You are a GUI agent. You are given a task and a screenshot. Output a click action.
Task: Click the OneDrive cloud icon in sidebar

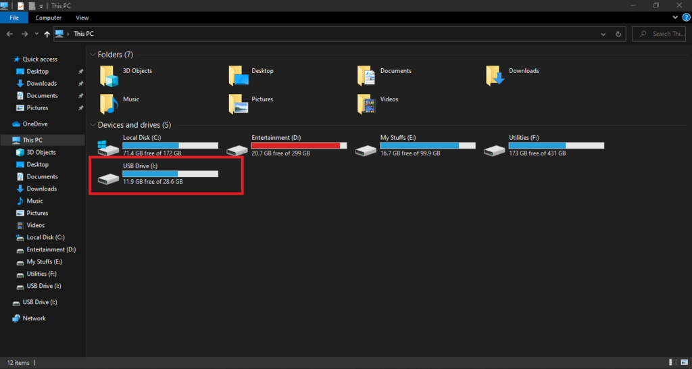pos(16,124)
